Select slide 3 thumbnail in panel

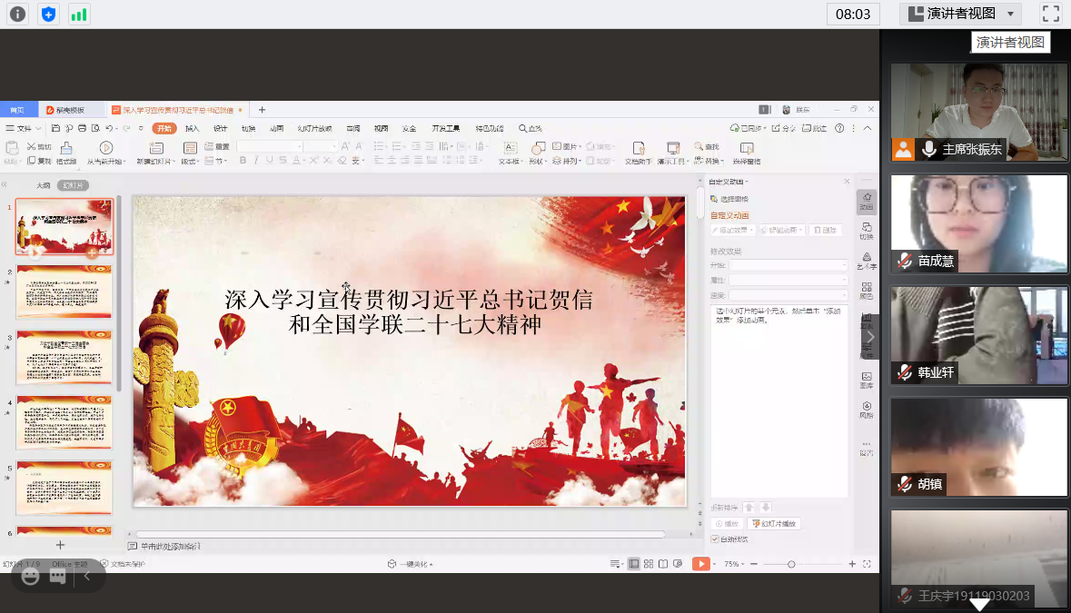[64, 358]
